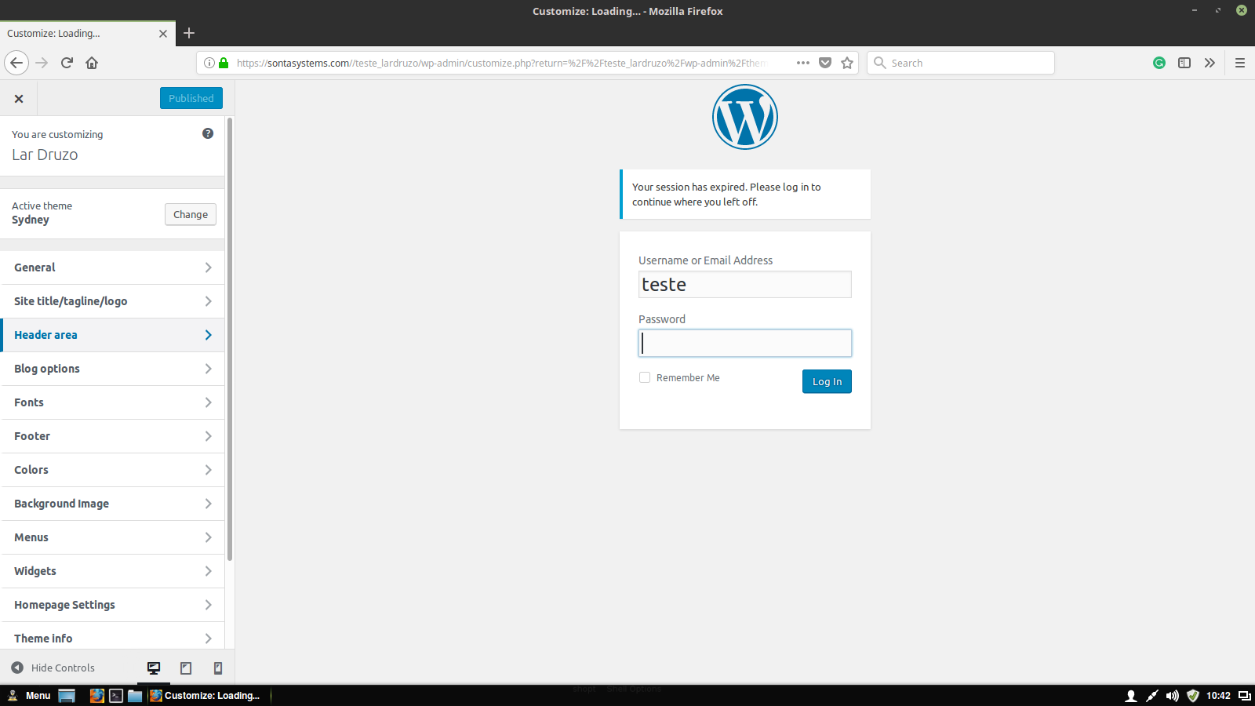This screenshot has width=1255, height=706.
Task: Click the Published button
Action: (x=191, y=98)
